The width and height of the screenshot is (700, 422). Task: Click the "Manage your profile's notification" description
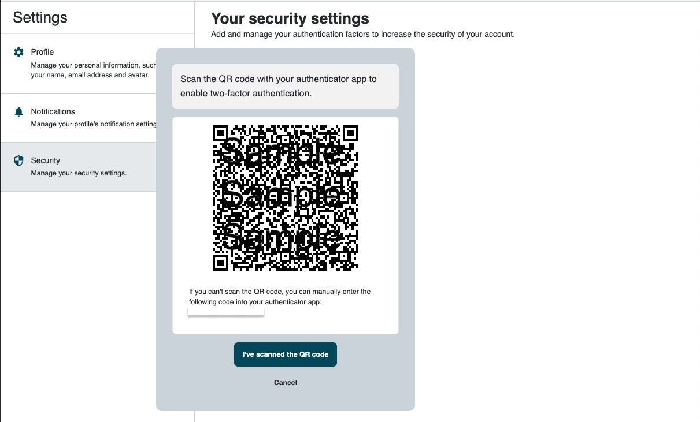[93, 124]
